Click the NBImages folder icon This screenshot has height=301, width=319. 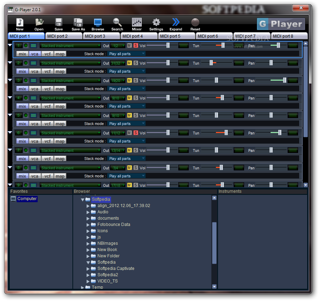coord(93,243)
